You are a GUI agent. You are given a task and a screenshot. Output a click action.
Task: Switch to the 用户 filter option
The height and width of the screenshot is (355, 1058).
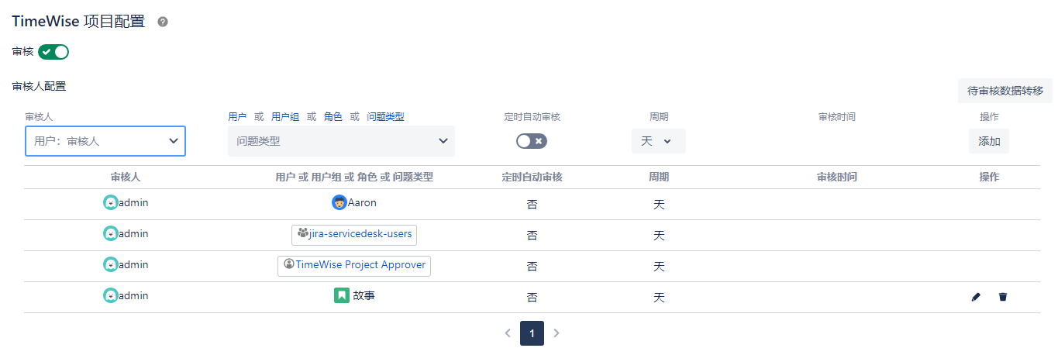click(237, 117)
